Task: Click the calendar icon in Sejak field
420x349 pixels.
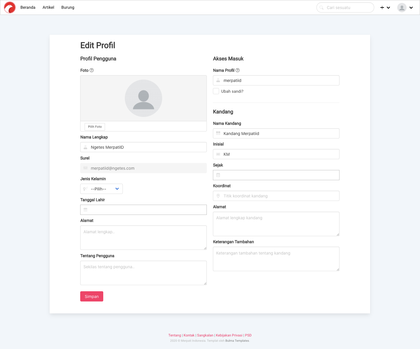Action: pyautogui.click(x=218, y=175)
